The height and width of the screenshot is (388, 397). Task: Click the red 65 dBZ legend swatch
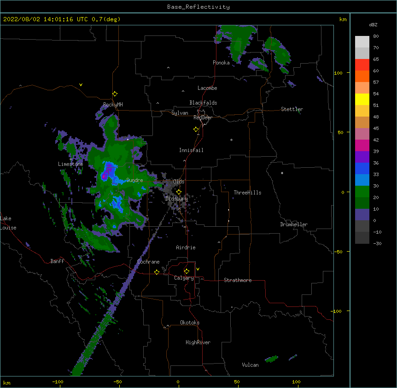point(362,65)
